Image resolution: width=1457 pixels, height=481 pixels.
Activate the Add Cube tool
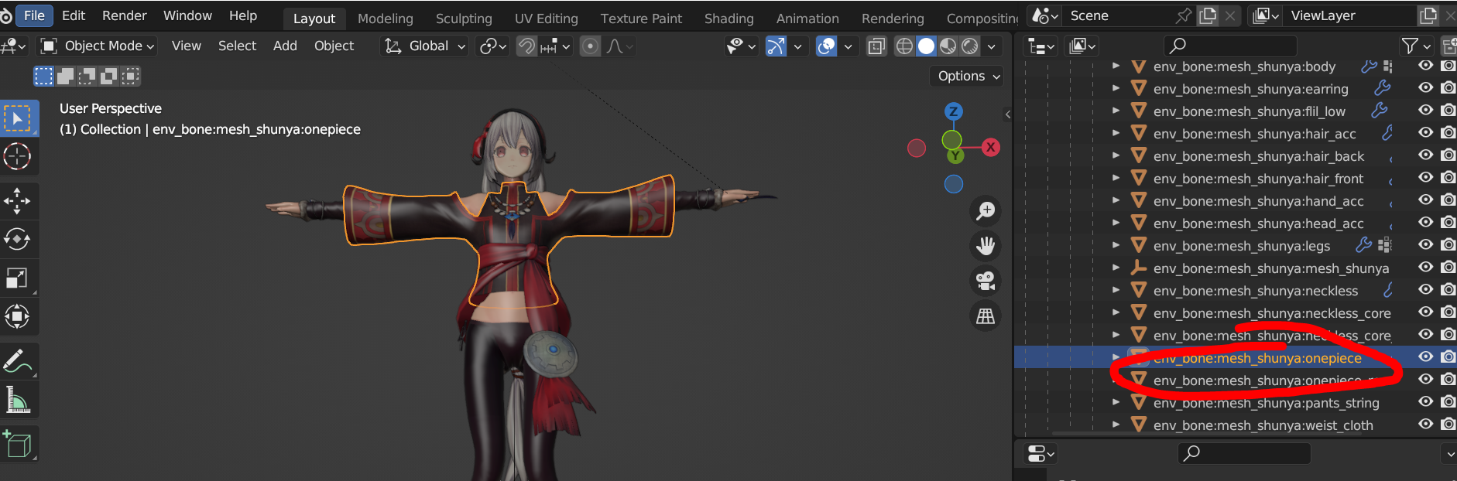[x=17, y=444]
